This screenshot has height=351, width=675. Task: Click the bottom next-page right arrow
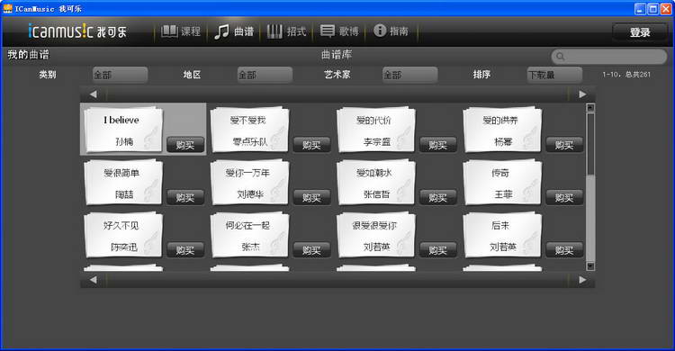582,280
